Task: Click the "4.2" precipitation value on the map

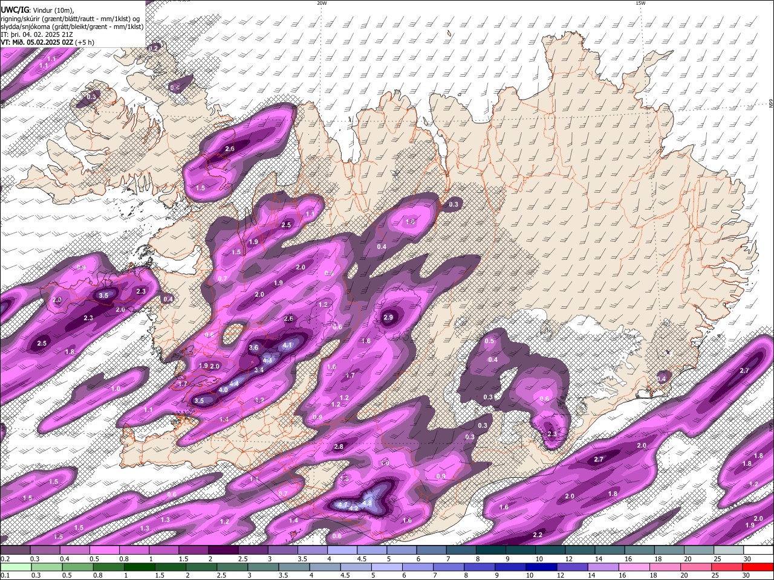Action: [x=354, y=508]
